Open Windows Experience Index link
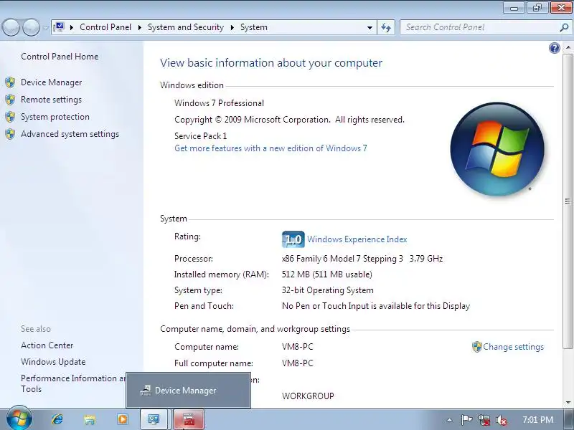The width and height of the screenshot is (574, 430). 357,239
